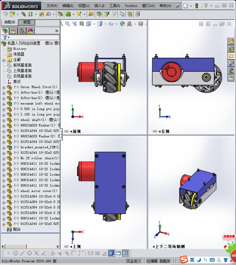
Task: Open the Design Library icon in the task pane
Action: [231, 49]
